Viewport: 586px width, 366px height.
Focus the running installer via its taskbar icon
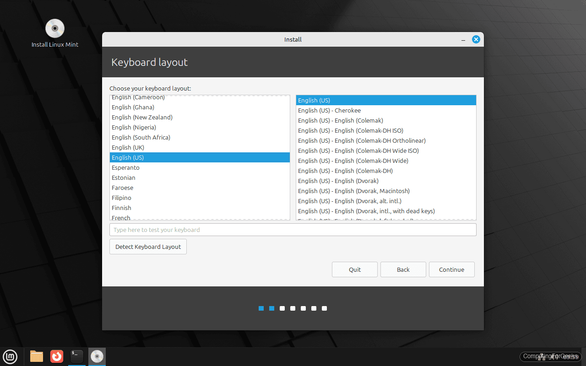(97, 356)
